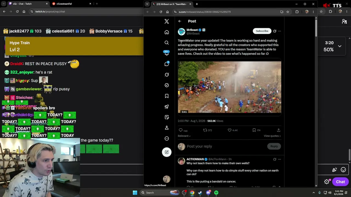
Task: Bookmark MrBeast's TeamWater post
Action: (254, 130)
